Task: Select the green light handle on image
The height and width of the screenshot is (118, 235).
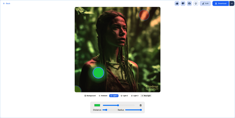Action: (98, 73)
